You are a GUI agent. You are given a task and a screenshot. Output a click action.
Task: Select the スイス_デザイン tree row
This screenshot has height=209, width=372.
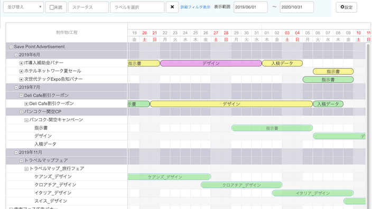point(67,201)
